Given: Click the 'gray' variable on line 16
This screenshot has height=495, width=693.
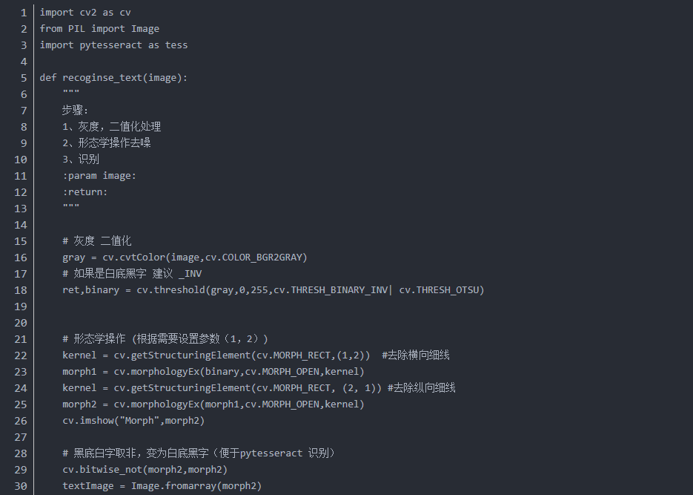Looking at the screenshot, I should 73,258.
